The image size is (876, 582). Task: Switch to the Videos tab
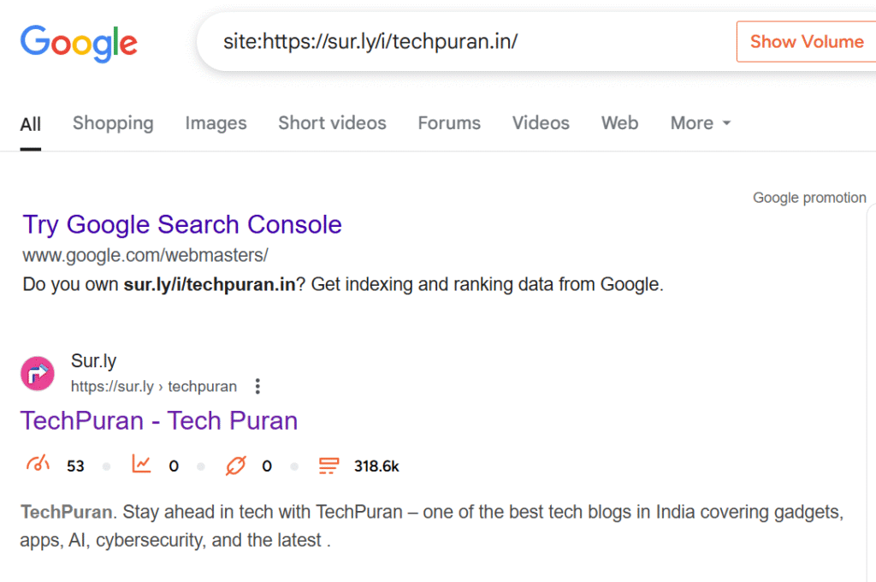(541, 123)
